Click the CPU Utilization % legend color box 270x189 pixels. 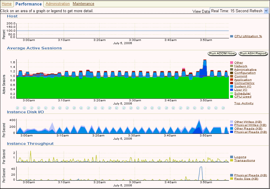(x=232, y=36)
